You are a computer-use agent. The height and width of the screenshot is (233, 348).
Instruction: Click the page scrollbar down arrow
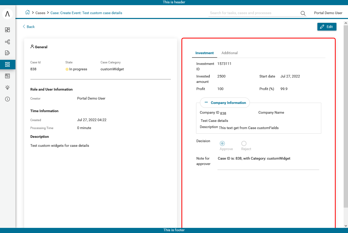[346, 226]
